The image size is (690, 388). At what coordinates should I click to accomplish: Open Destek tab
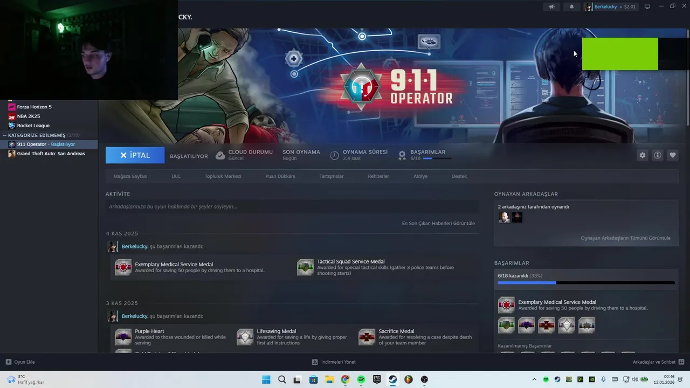coord(459,176)
